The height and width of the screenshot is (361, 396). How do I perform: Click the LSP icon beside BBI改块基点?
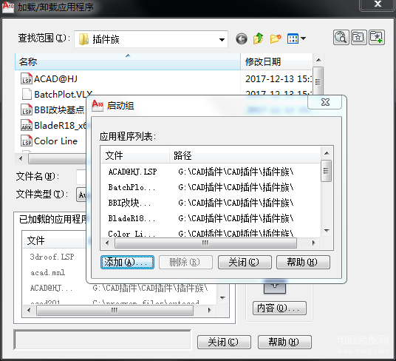coord(27,109)
